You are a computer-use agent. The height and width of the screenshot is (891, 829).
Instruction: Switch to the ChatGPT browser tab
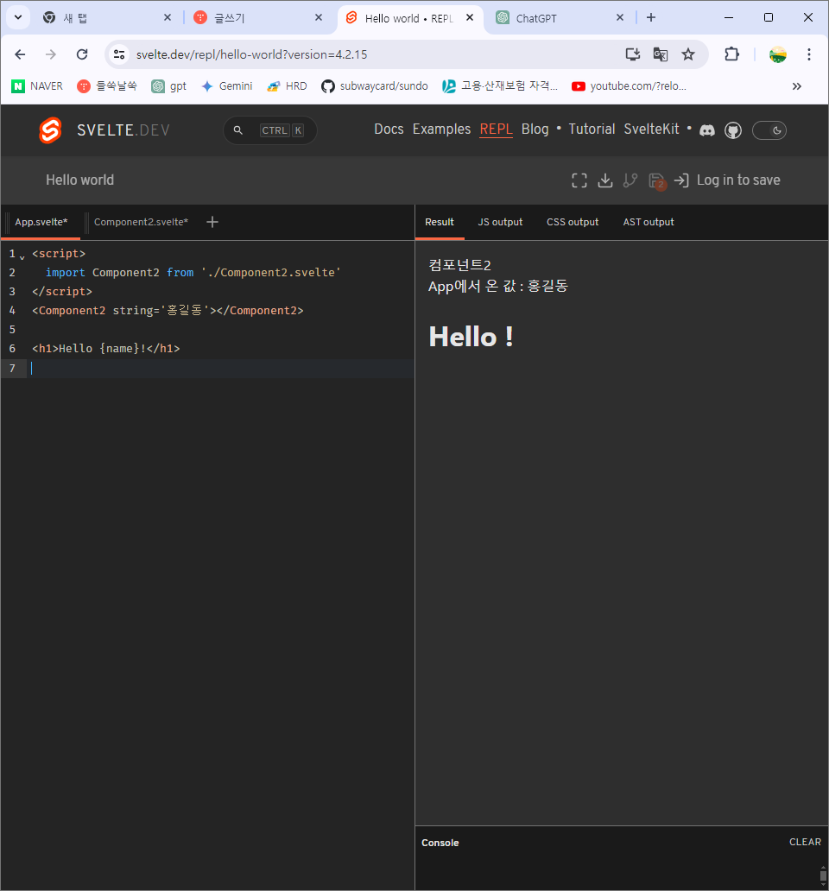560,17
